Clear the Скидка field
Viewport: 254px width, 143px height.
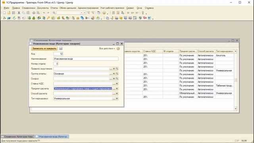114,79
